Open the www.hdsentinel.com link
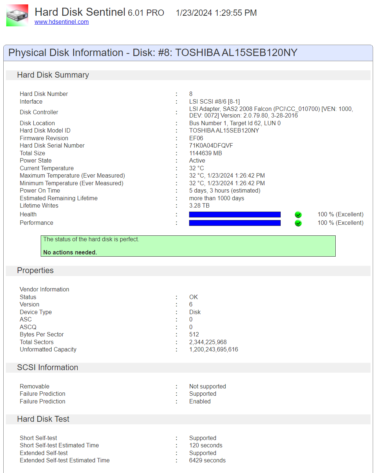This screenshot has height=473, width=376. [62, 22]
